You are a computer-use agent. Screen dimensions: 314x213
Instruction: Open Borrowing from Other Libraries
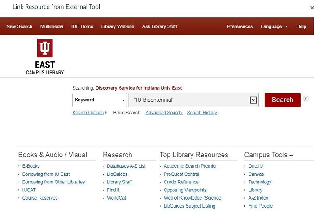[53, 182]
